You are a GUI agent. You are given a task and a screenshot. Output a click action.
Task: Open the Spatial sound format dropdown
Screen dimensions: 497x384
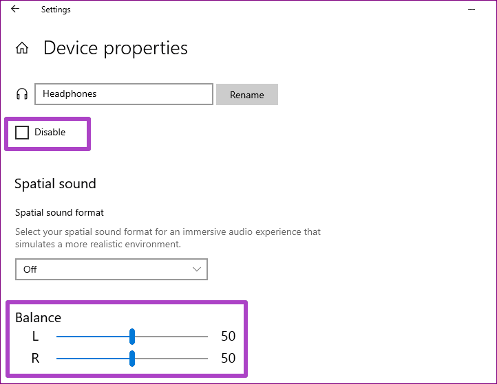tap(112, 269)
